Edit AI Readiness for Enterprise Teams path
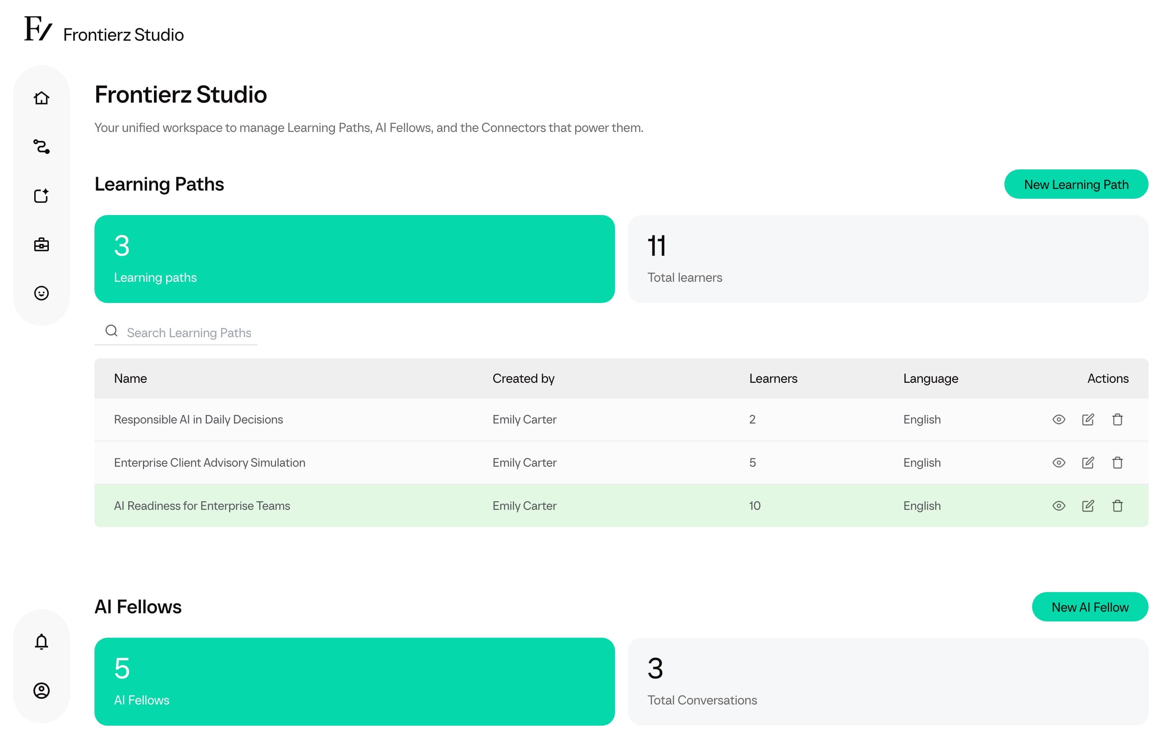The height and width of the screenshot is (733, 1173). coord(1088,506)
